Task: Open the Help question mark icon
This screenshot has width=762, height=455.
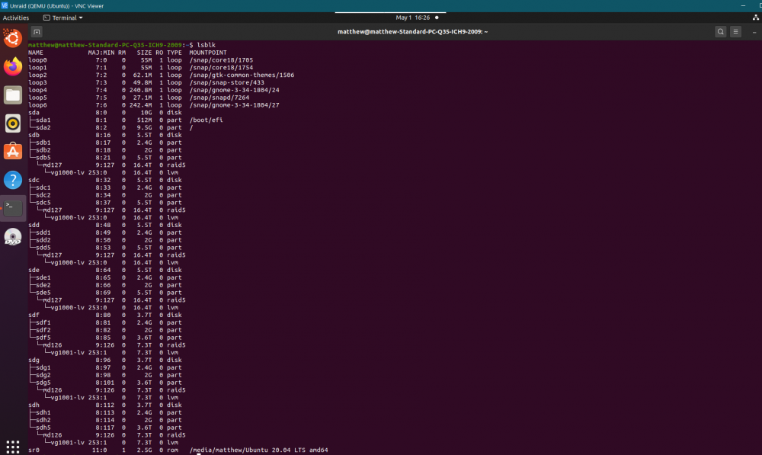Action: point(13,180)
